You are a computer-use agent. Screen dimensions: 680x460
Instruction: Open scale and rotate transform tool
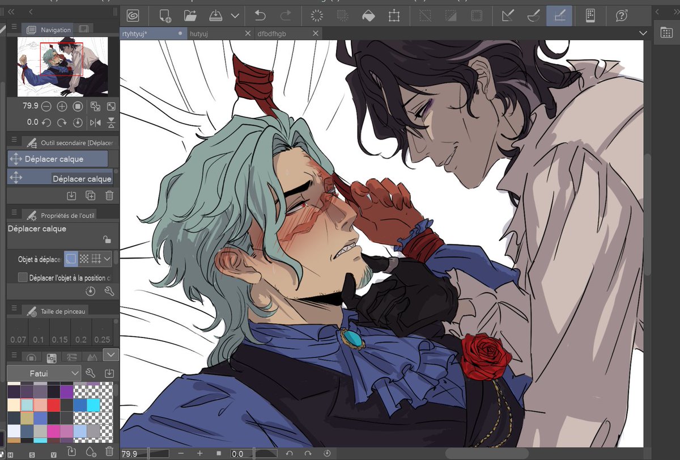(x=394, y=15)
